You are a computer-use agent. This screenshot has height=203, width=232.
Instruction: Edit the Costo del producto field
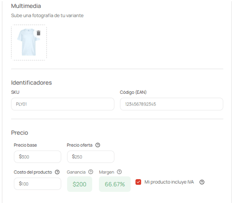tap(37, 184)
